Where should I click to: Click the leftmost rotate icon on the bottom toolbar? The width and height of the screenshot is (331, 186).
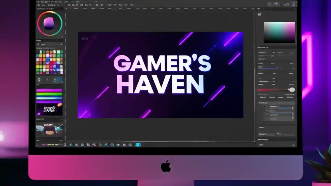[65, 145]
